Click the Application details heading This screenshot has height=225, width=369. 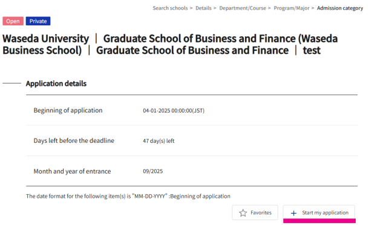click(x=56, y=83)
